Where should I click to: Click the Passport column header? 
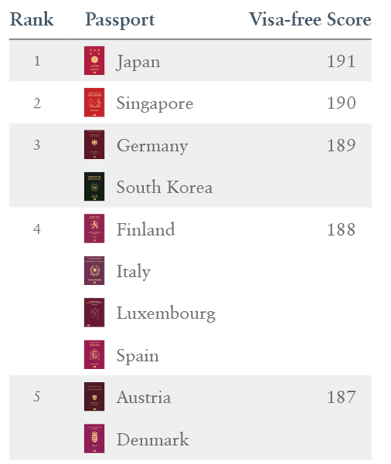coord(120,20)
